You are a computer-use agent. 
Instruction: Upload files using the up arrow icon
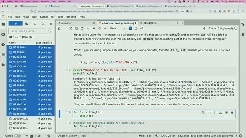coord(35,23)
